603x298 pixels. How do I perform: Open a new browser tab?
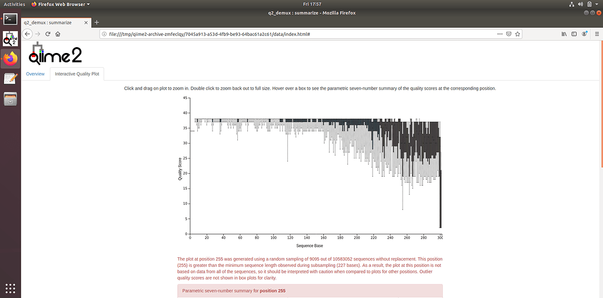[x=97, y=22]
